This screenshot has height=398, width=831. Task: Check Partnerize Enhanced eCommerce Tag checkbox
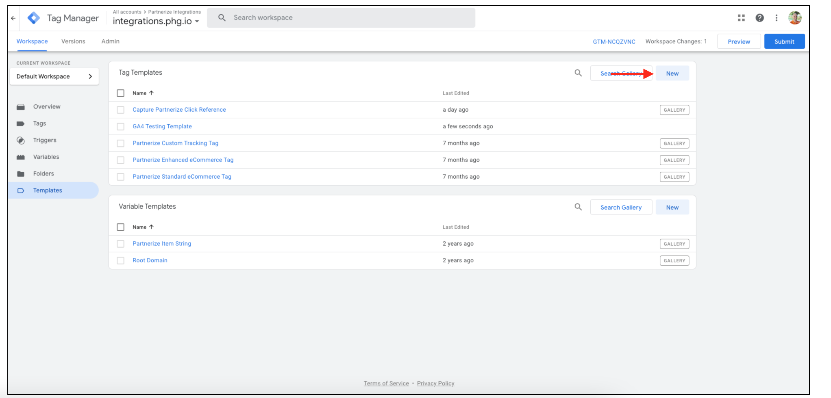(121, 160)
